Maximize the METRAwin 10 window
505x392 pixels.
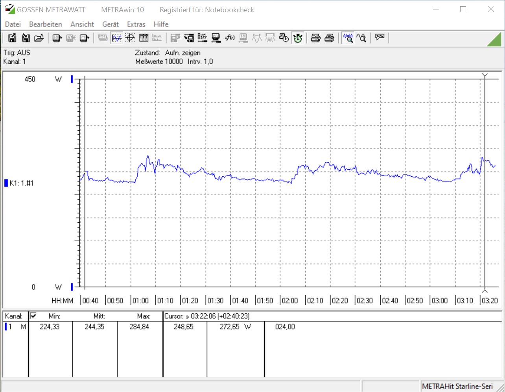pyautogui.click(x=463, y=9)
